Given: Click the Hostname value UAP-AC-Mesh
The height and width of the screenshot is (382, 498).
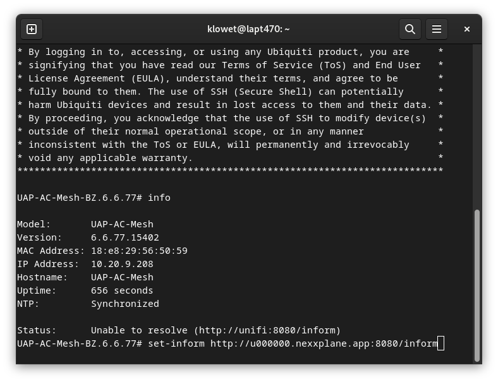Looking at the screenshot, I should click(x=122, y=277).
